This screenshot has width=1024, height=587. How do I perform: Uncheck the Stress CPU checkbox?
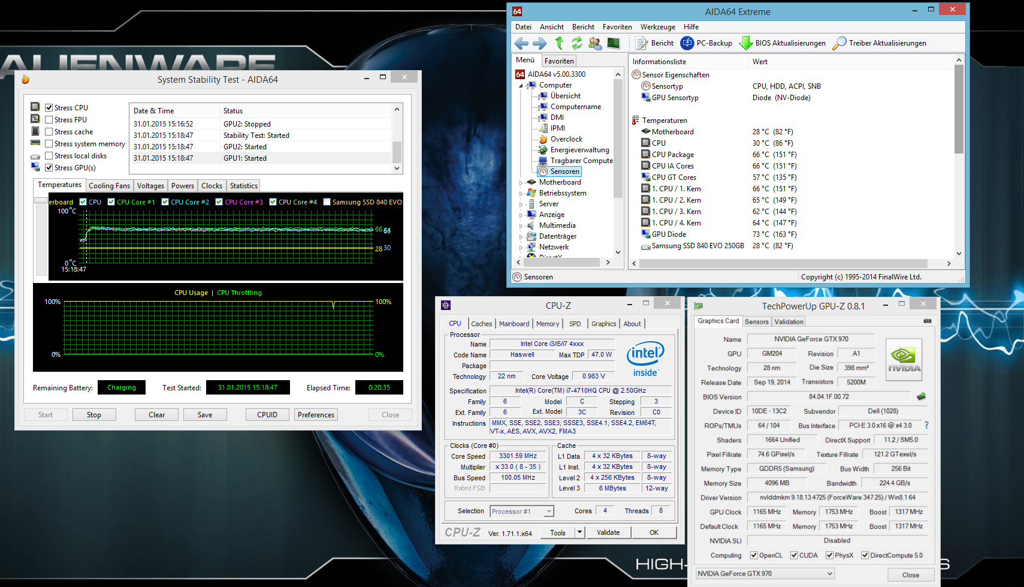point(49,108)
